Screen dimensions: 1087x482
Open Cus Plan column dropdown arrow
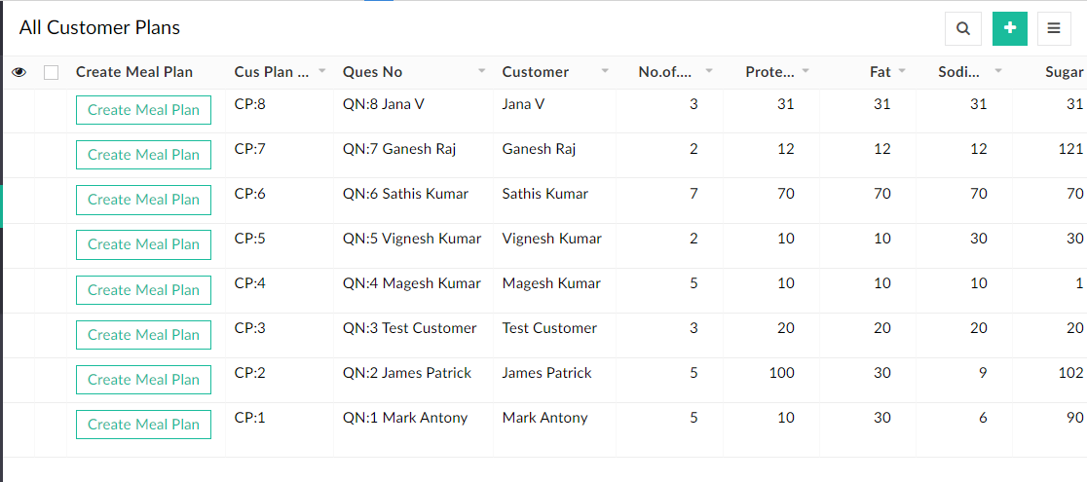[321, 71]
